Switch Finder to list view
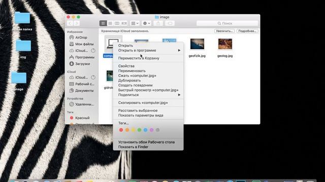Image resolution: width=325 pixels, height=182 pixels. [110, 23]
